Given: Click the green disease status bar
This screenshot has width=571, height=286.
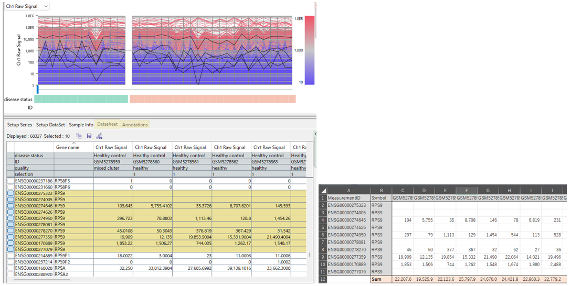Looking at the screenshot, I should click(81, 99).
